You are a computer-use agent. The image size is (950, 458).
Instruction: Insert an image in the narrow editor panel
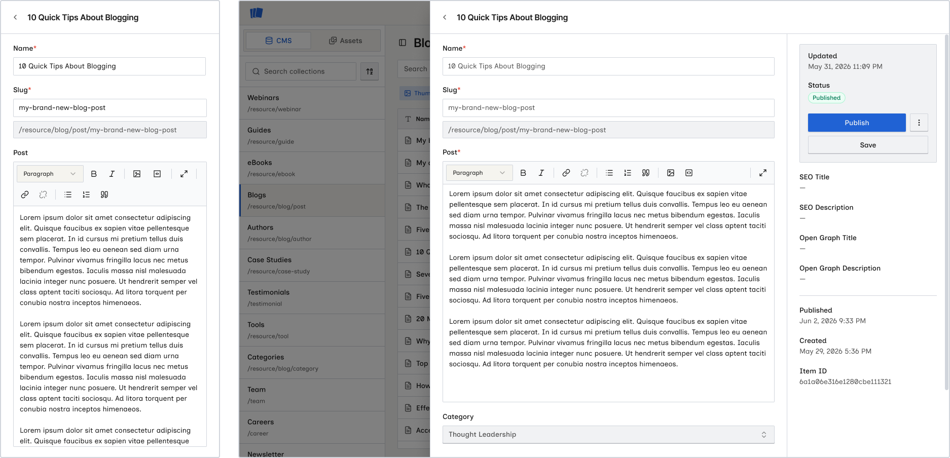pos(137,174)
